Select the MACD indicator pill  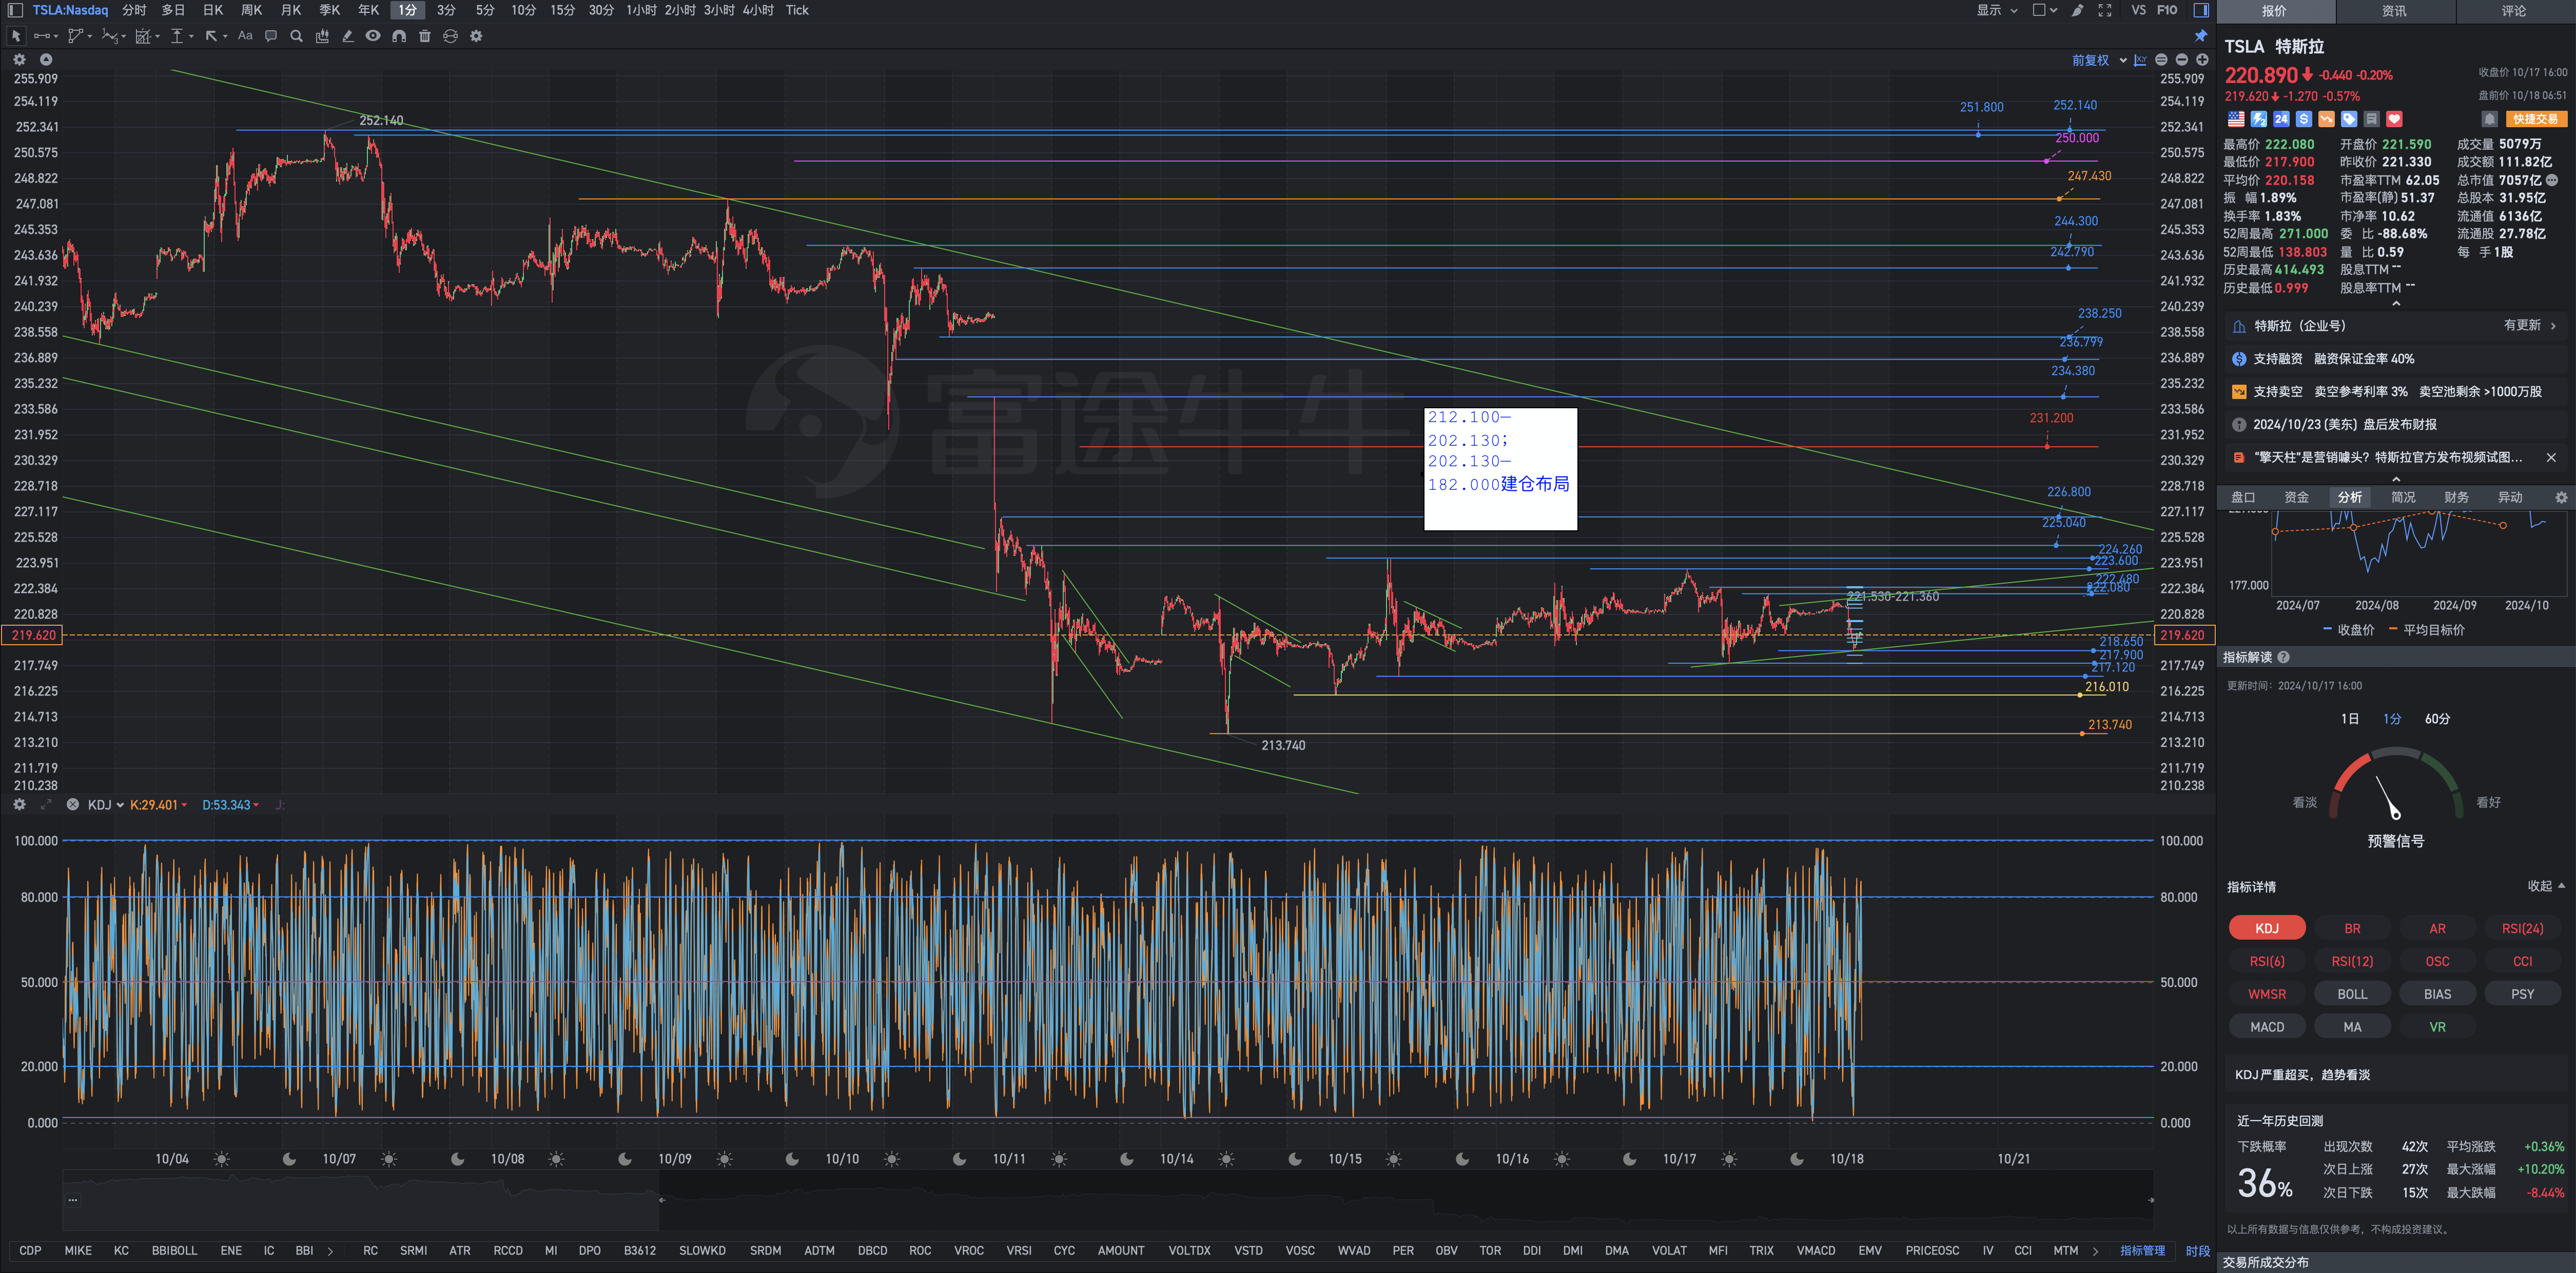[2267, 1026]
